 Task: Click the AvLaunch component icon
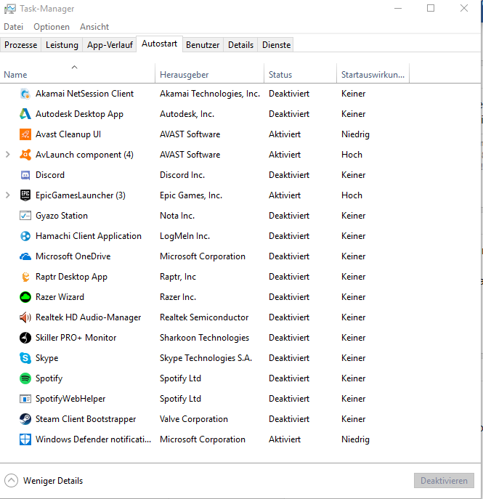coord(25,155)
